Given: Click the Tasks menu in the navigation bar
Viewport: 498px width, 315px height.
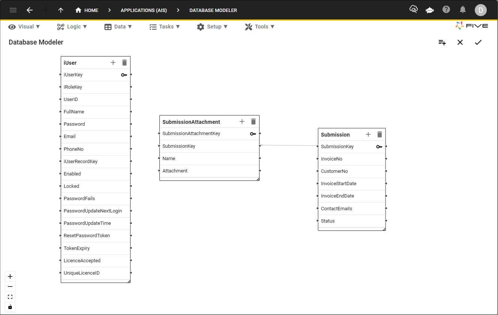Looking at the screenshot, I should 165,27.
